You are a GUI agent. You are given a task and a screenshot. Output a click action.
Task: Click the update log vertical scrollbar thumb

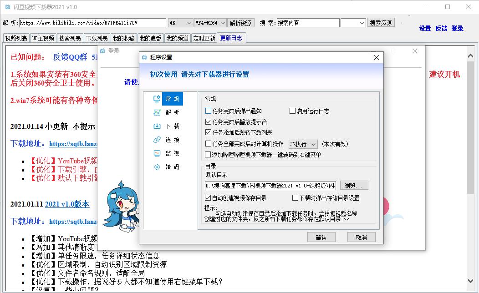click(470, 127)
